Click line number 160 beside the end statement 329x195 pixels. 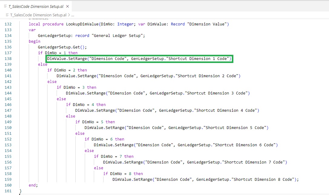pyautogui.click(x=8, y=185)
